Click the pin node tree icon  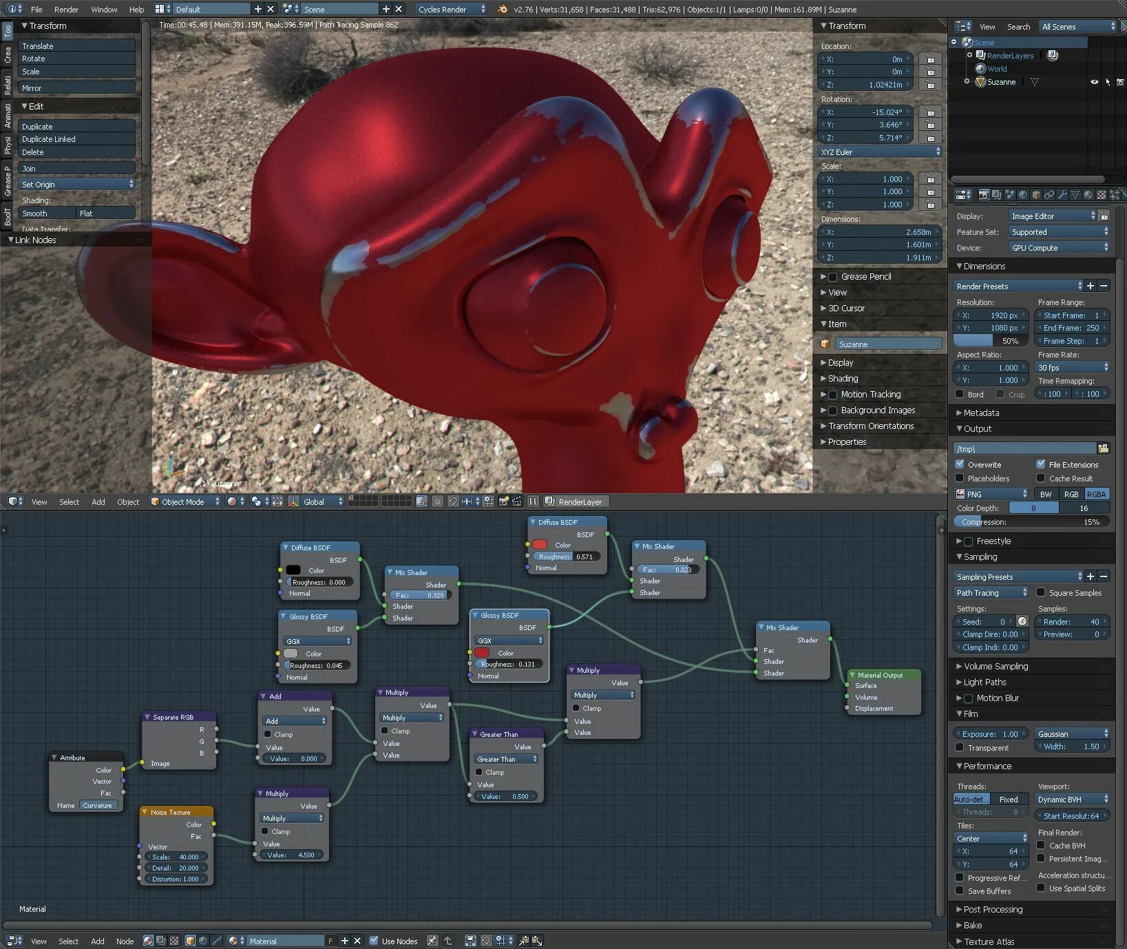(x=432, y=941)
